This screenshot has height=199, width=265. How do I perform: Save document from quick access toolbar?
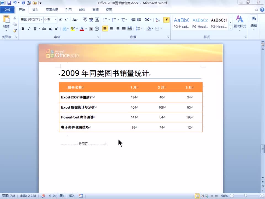point(9,3)
